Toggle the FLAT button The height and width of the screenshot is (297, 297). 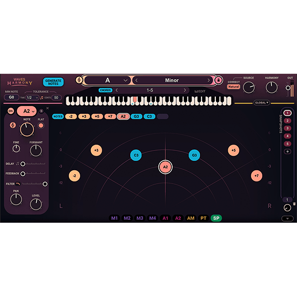pos(41,125)
